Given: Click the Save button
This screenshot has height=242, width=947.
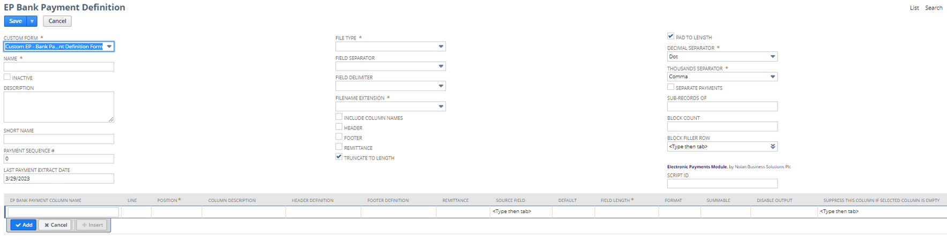Looking at the screenshot, I should (x=15, y=21).
